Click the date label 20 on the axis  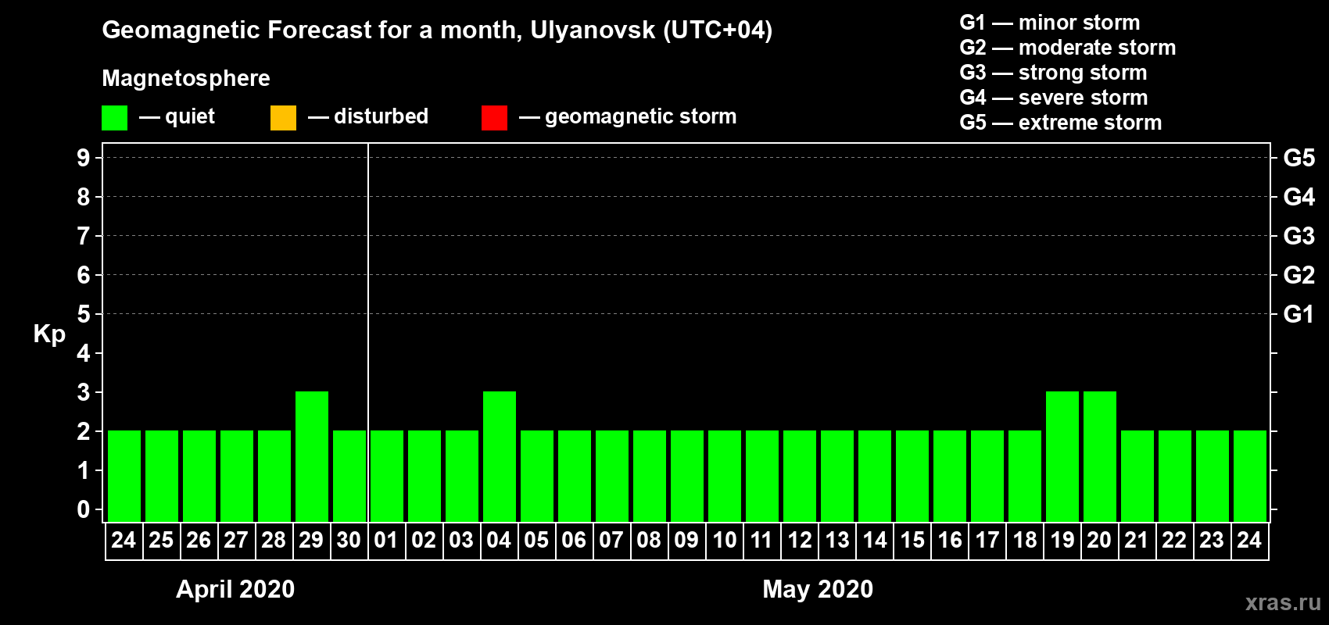click(1099, 540)
